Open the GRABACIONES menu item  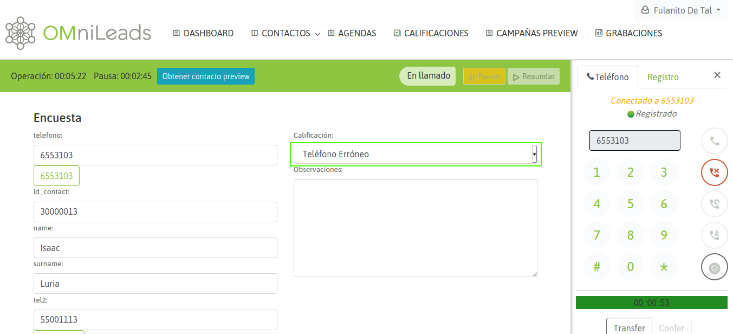pyautogui.click(x=628, y=34)
